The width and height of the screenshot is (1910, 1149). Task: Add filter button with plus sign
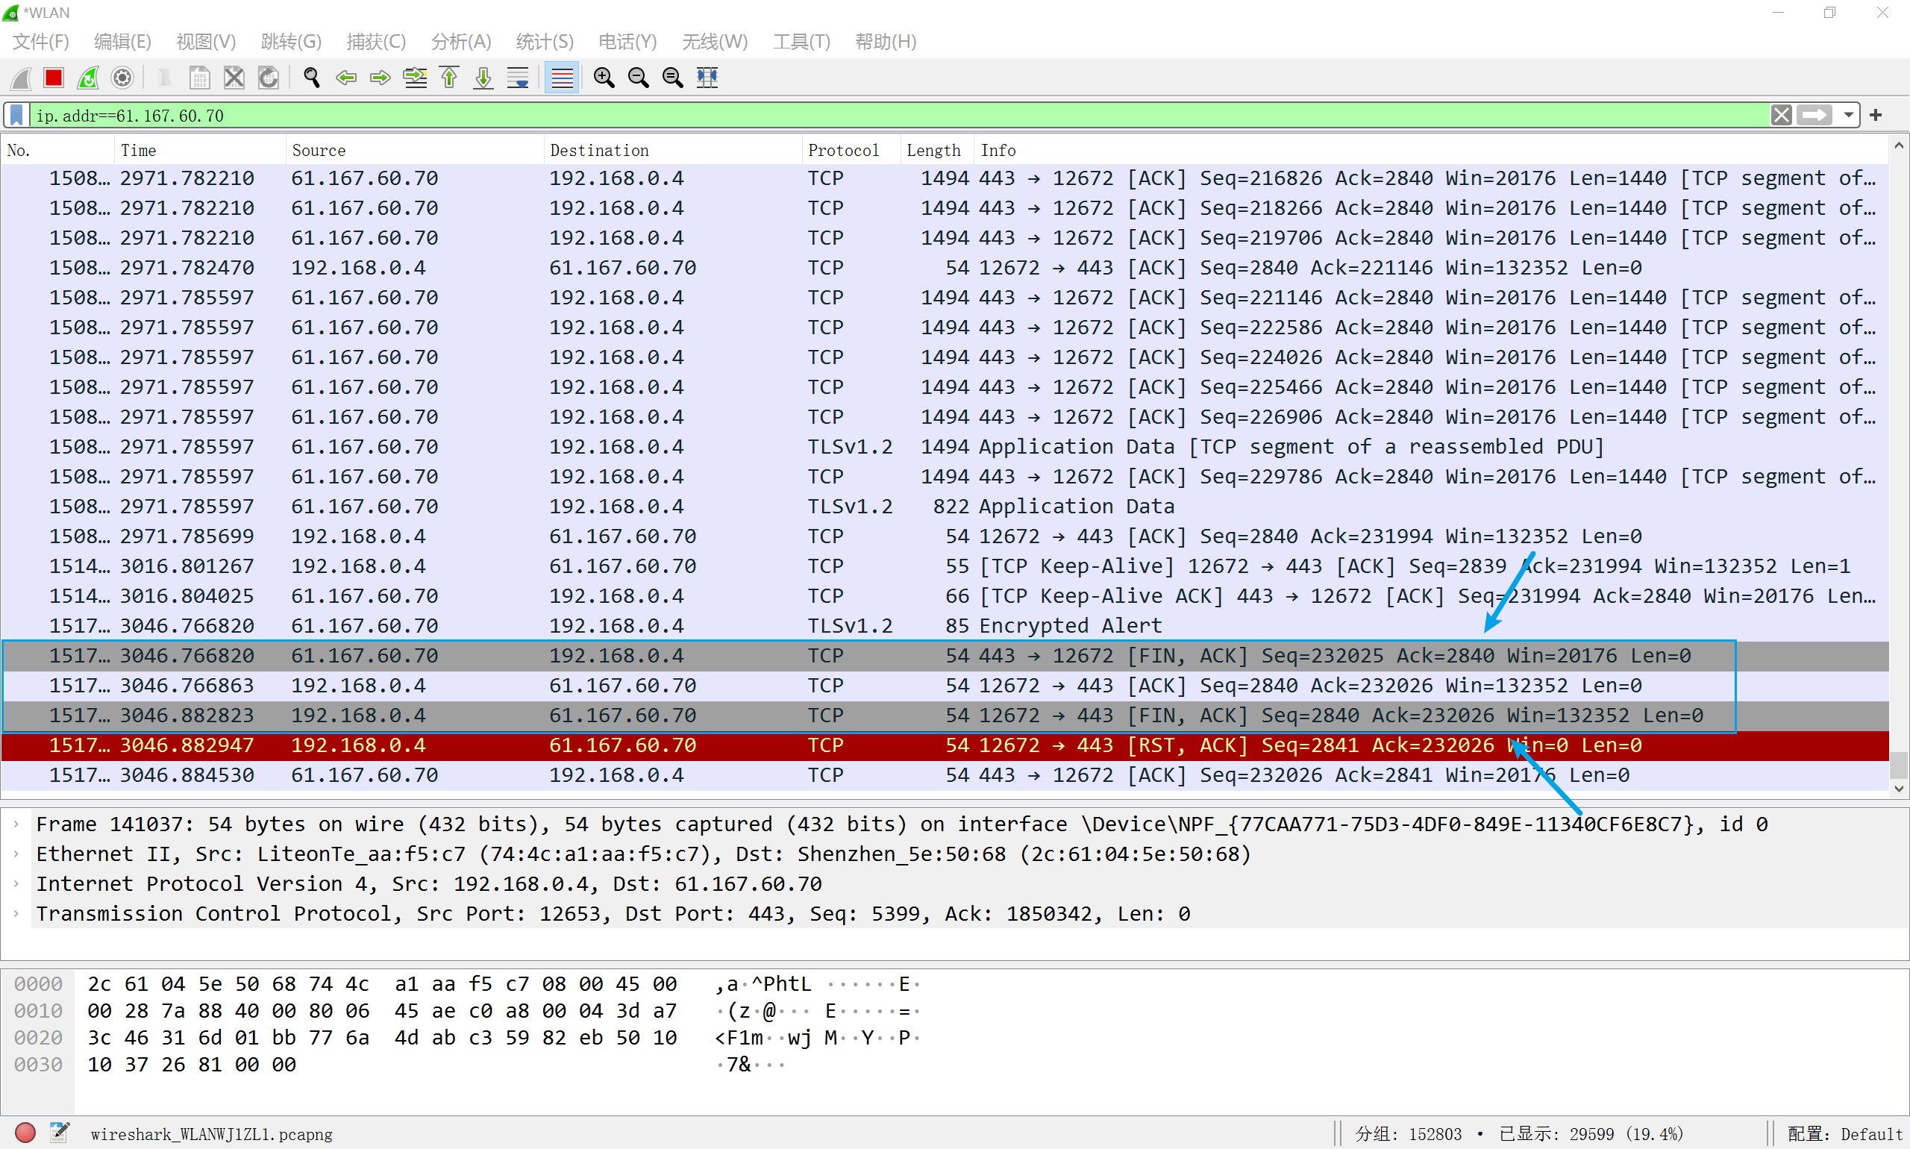tap(1876, 116)
